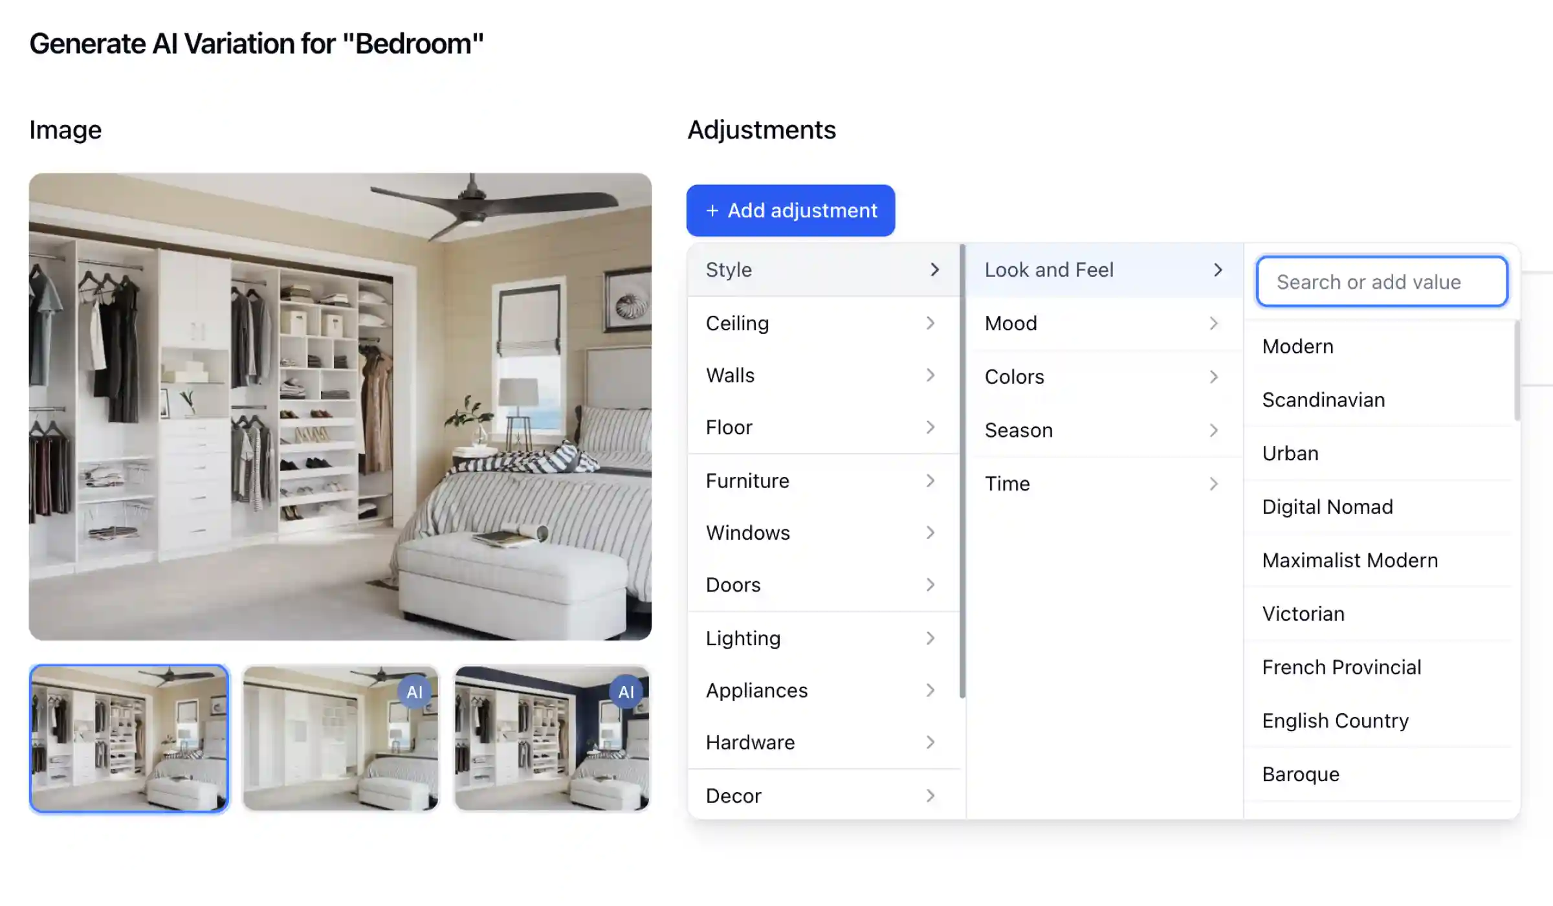Click the AI badge on the third thumbnail
The image size is (1553, 906).
click(x=625, y=691)
